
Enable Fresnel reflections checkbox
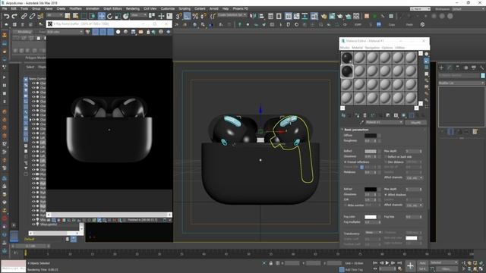[x=345, y=162]
